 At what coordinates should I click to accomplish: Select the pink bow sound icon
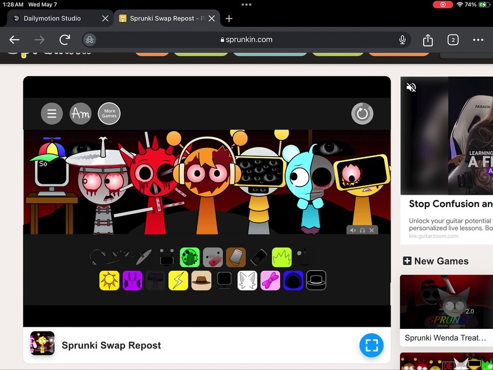point(270,281)
